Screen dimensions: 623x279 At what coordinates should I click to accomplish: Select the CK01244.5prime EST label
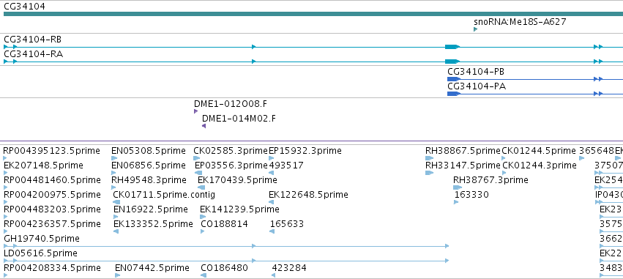(539, 151)
